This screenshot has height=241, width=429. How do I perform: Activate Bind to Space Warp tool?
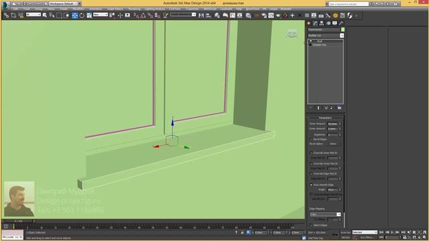(x=21, y=15)
